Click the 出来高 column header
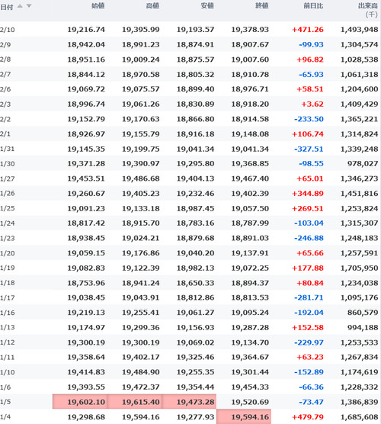381x424 pixels. pyautogui.click(x=368, y=5)
